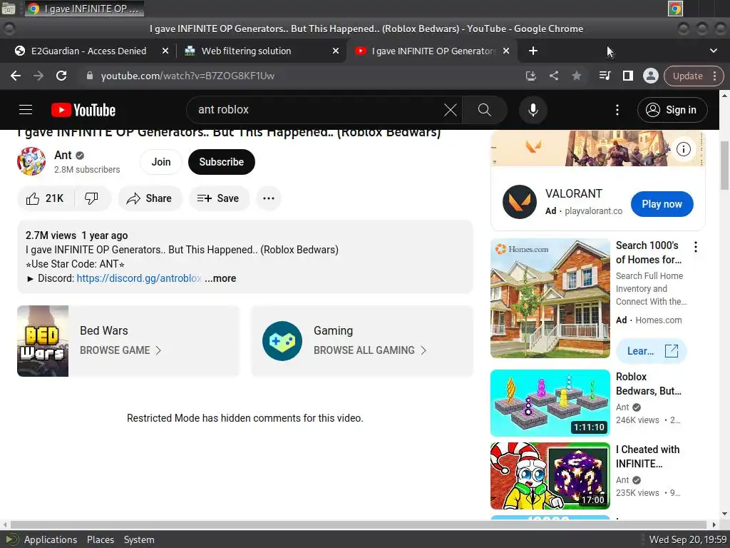Image resolution: width=730 pixels, height=548 pixels.
Task: Open a new tab with plus button
Action: click(x=533, y=51)
